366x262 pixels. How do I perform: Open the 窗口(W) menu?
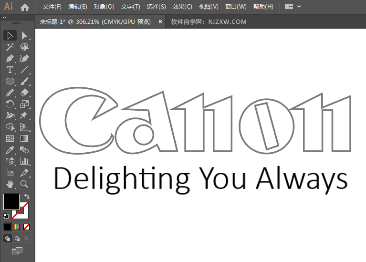pos(236,7)
